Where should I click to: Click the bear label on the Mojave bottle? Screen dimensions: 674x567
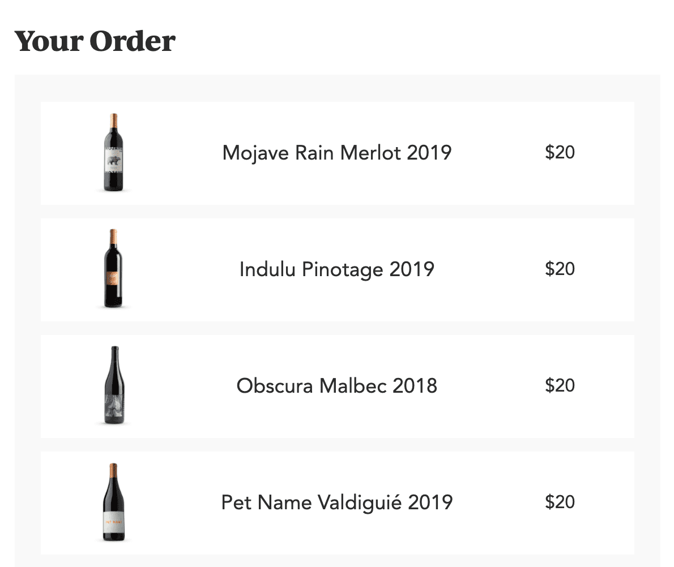pos(114,160)
